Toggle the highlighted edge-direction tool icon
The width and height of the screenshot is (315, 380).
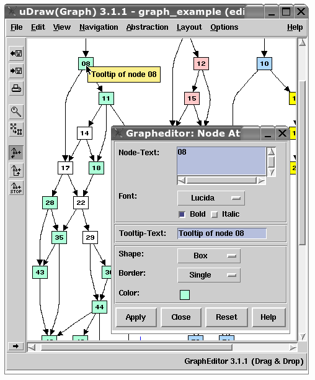point(16,153)
